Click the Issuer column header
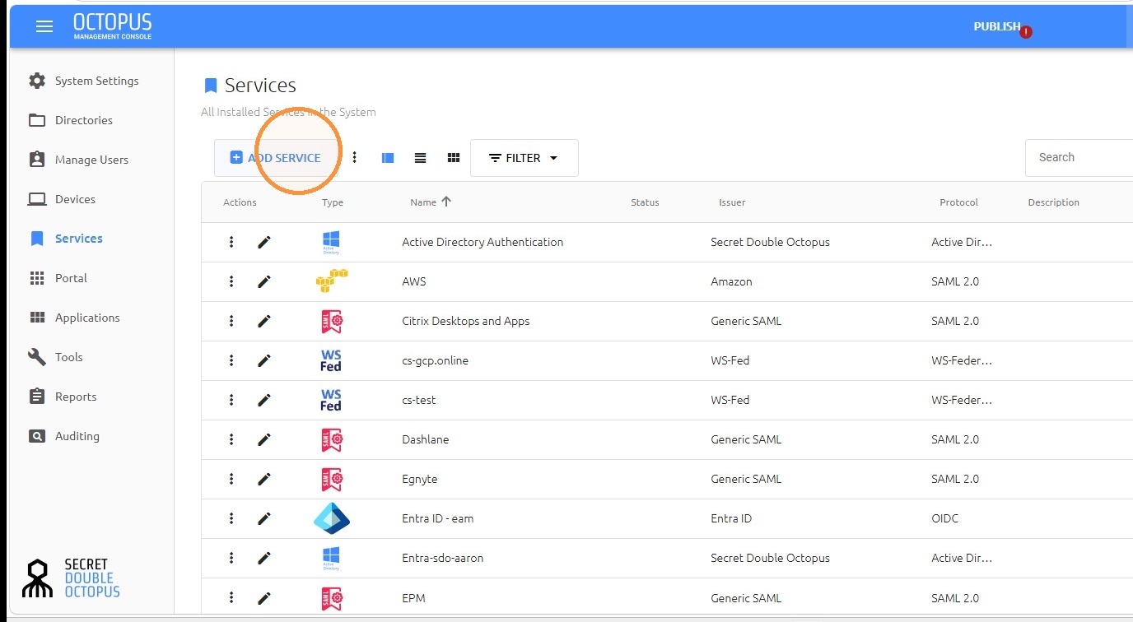The width and height of the screenshot is (1133, 622). point(732,202)
